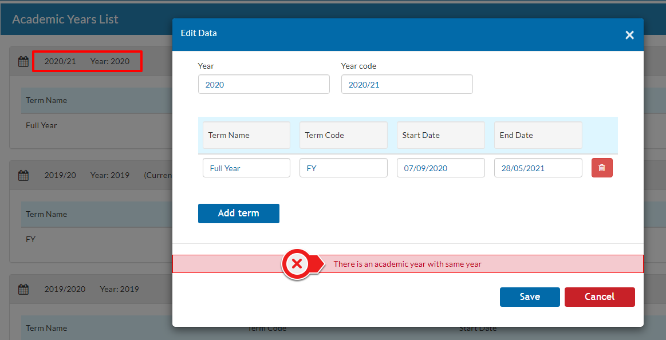
Task: Edit the Full Year term name field
Action: [x=246, y=168]
